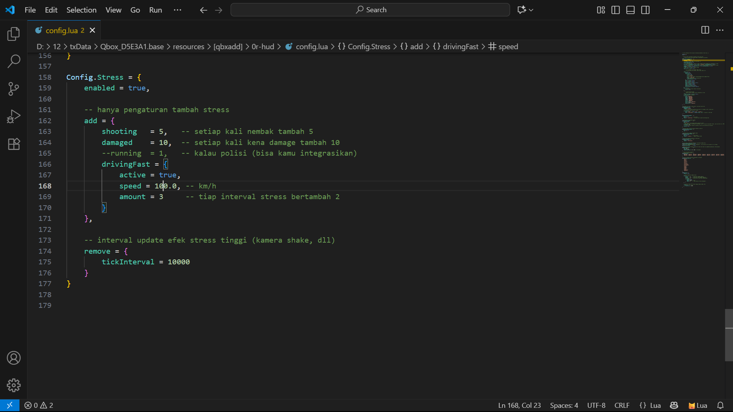Change indentation via 'Spaces: 4'

(564, 405)
